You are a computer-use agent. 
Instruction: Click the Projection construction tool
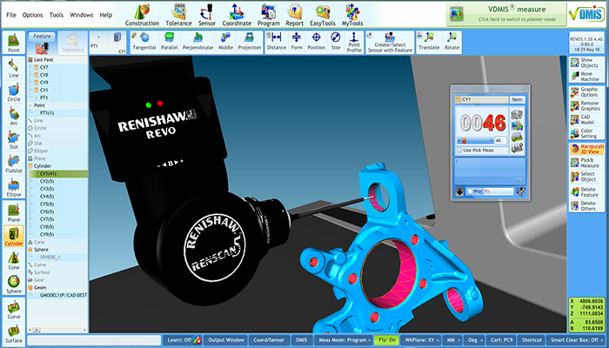click(x=250, y=42)
